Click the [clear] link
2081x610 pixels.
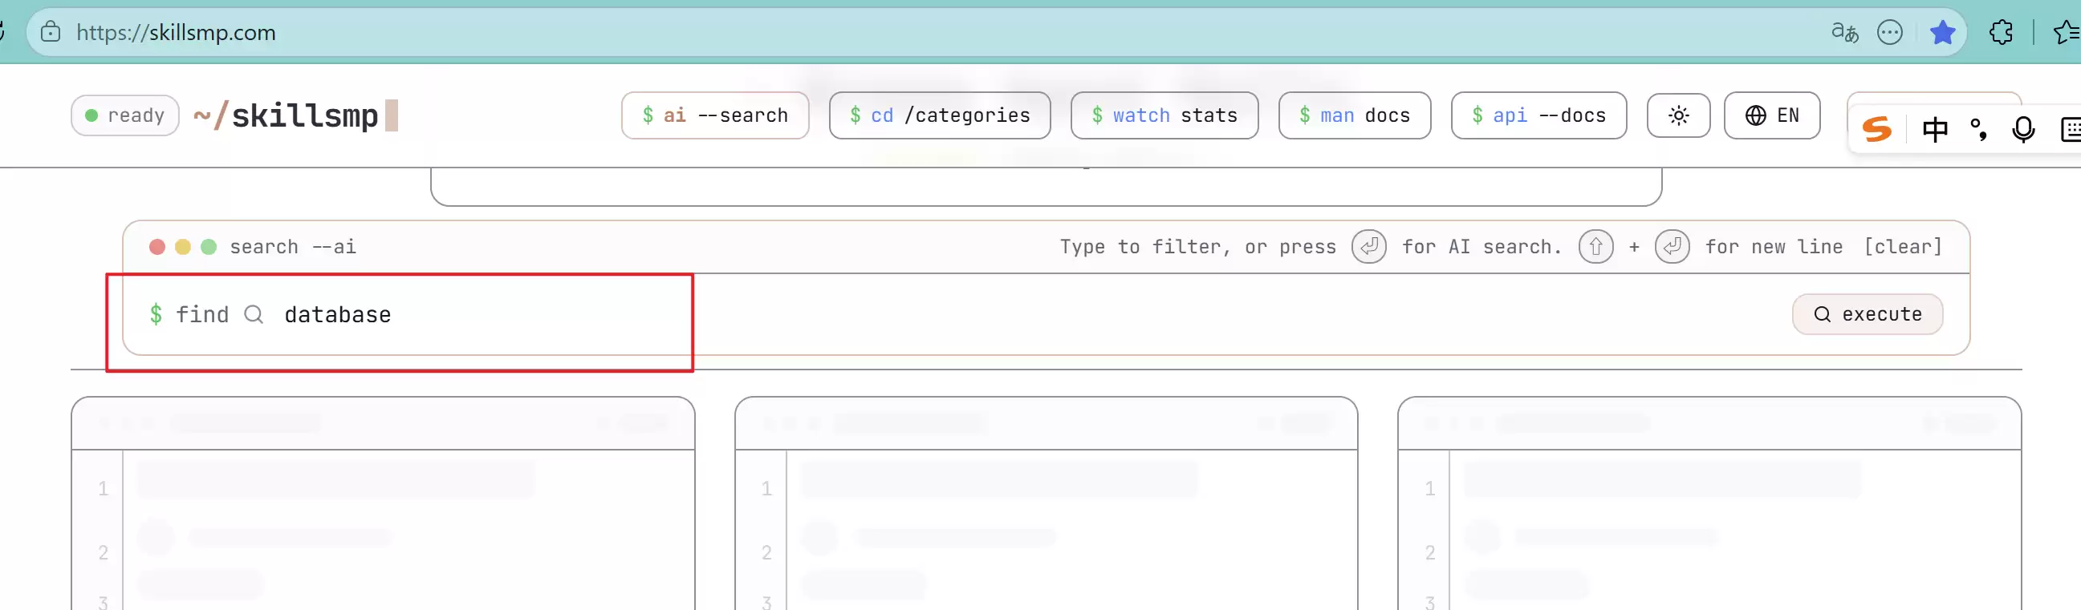[1903, 247]
